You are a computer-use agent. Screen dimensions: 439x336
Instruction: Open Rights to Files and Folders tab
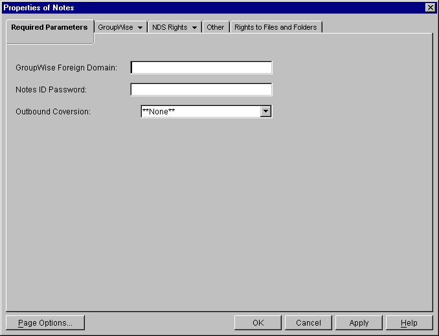point(276,27)
